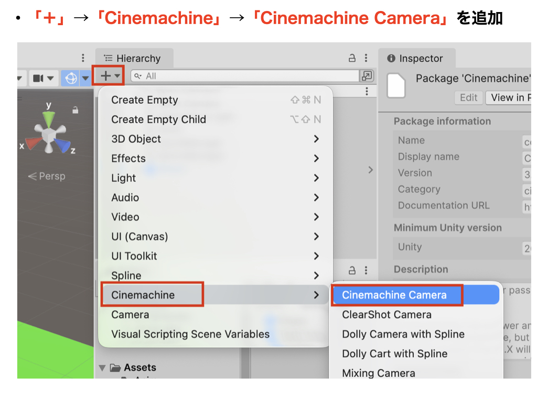Expand the UI Toolkit submenu

point(216,255)
